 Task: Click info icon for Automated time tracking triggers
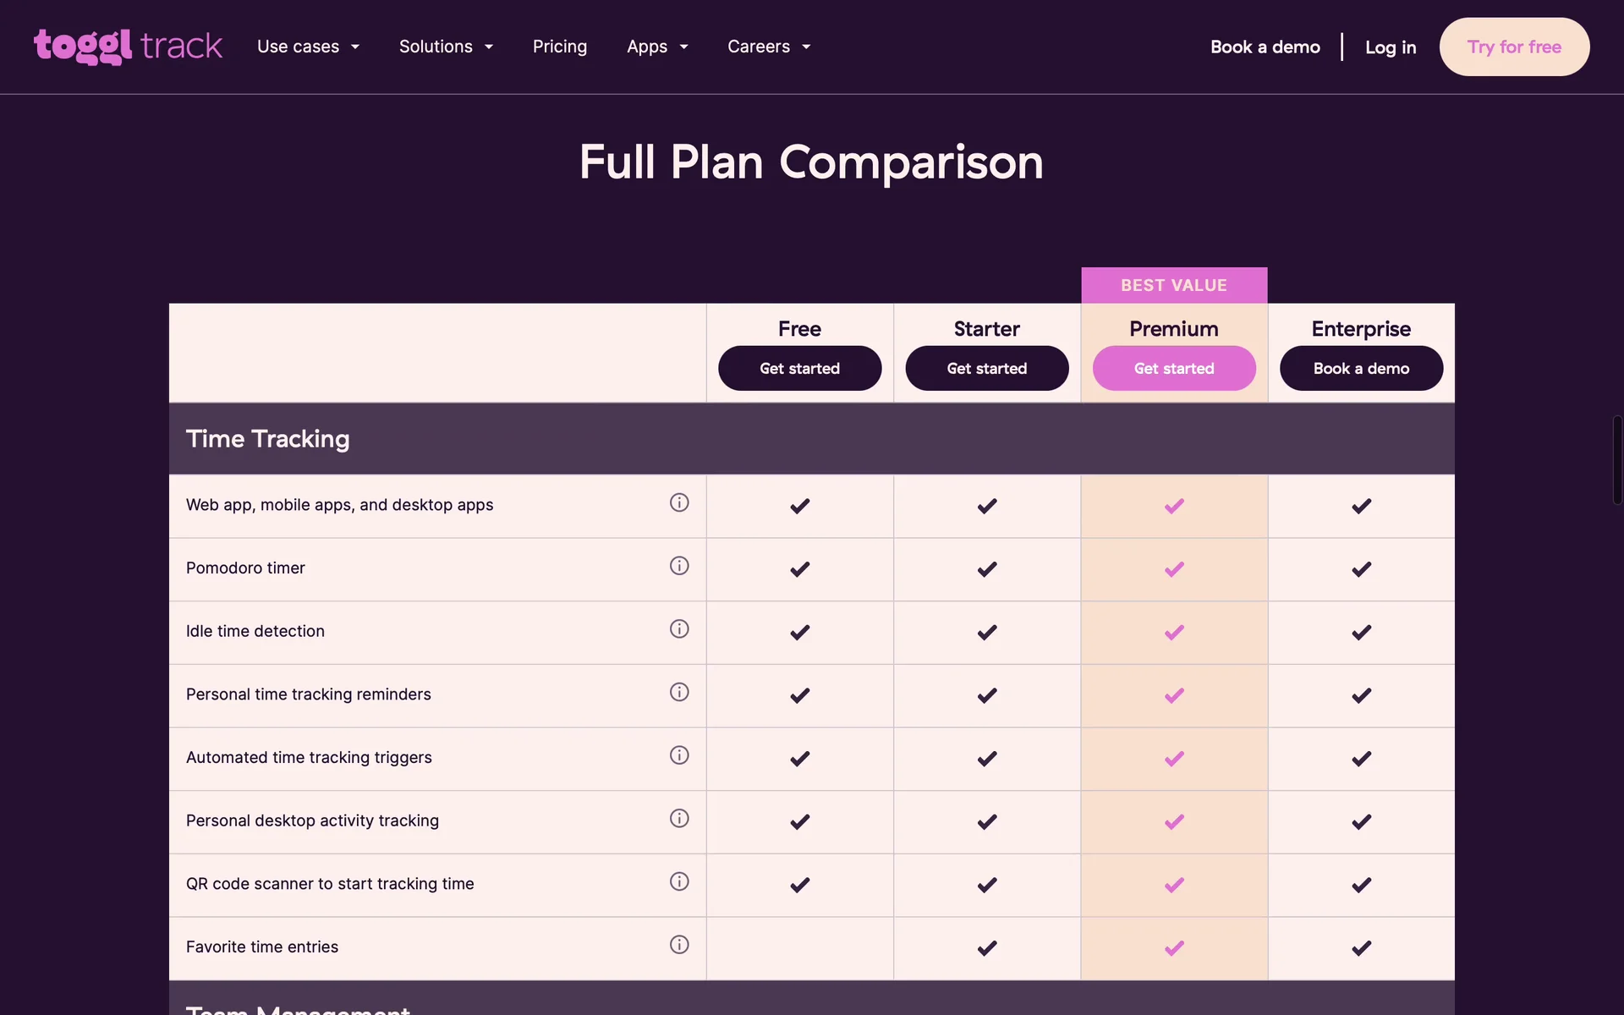click(x=679, y=755)
